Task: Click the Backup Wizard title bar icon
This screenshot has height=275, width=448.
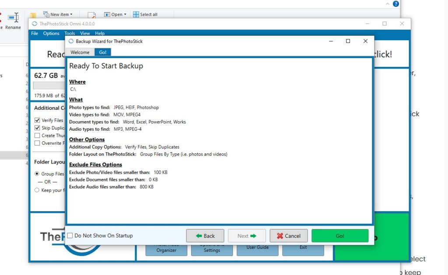Action: [x=71, y=41]
